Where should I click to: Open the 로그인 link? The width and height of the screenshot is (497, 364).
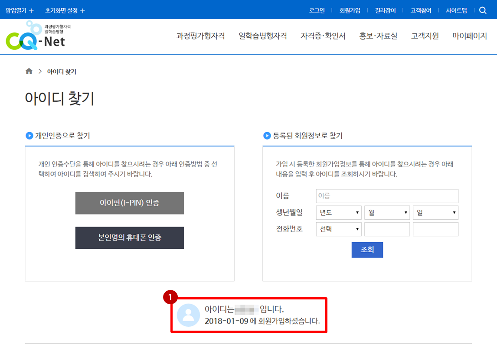(317, 10)
